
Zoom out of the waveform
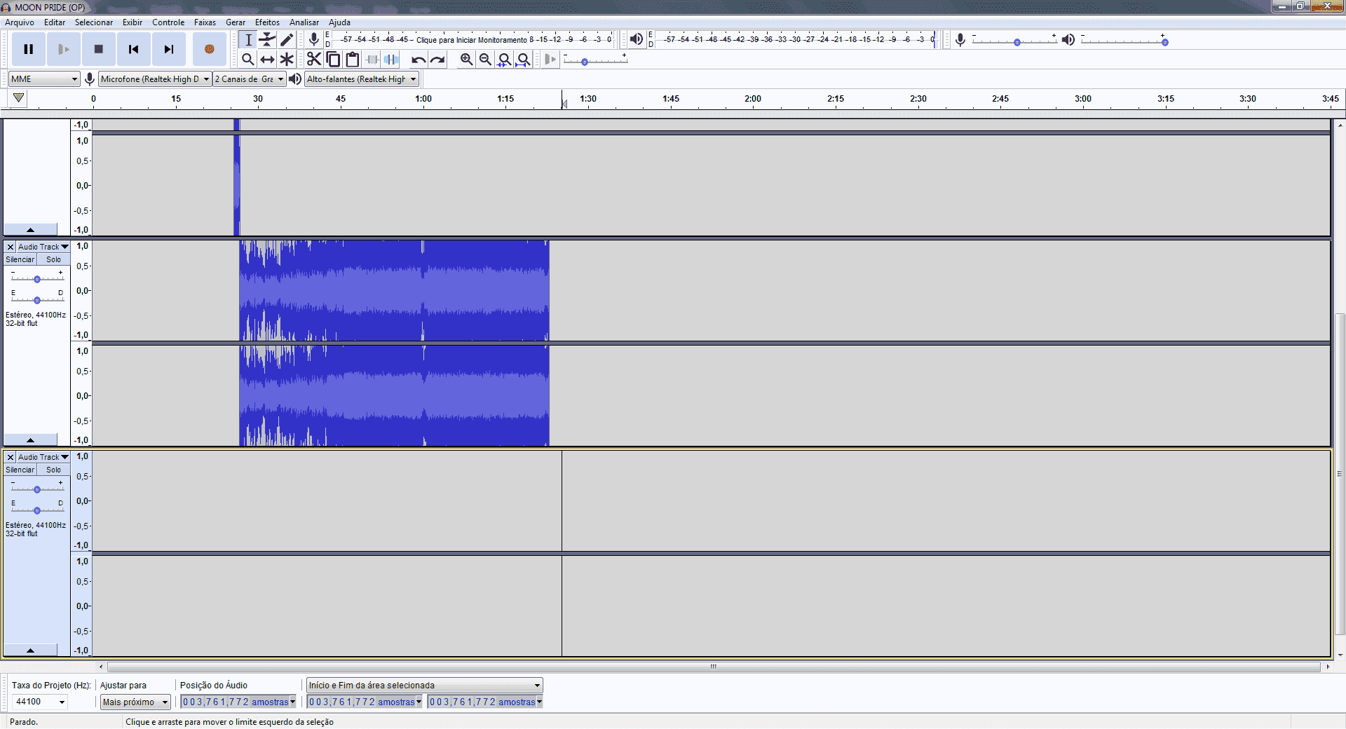coord(485,60)
